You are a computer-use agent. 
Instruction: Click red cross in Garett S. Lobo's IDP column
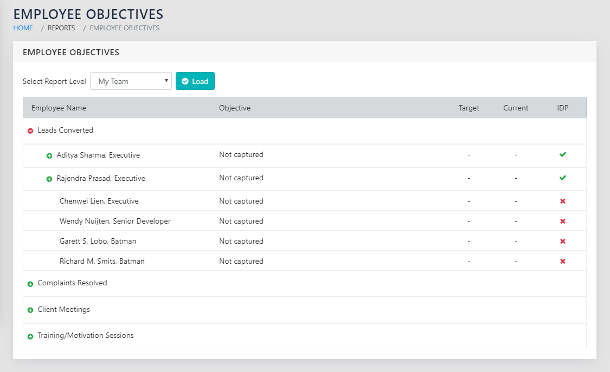pos(562,242)
